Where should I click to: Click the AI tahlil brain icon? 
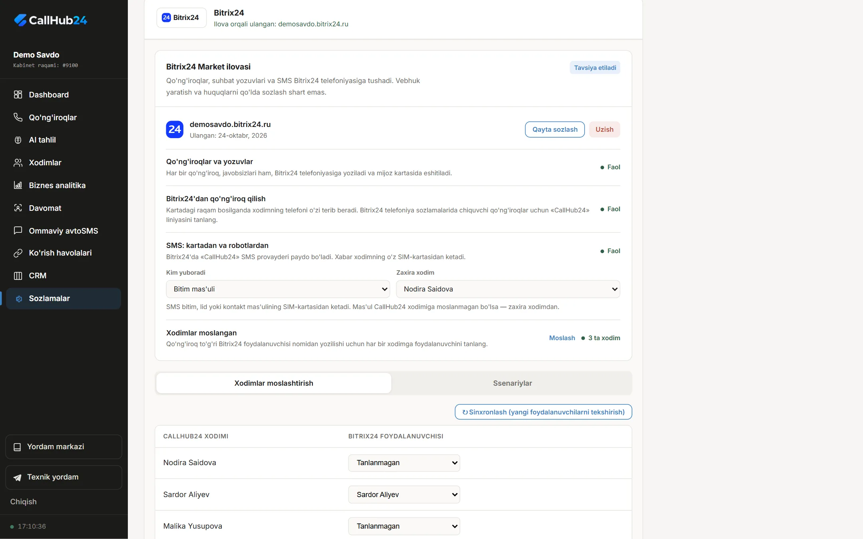[x=18, y=140]
